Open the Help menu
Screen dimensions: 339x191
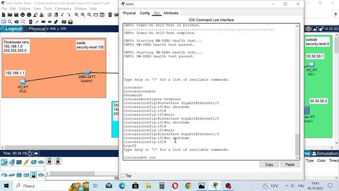[93, 8]
